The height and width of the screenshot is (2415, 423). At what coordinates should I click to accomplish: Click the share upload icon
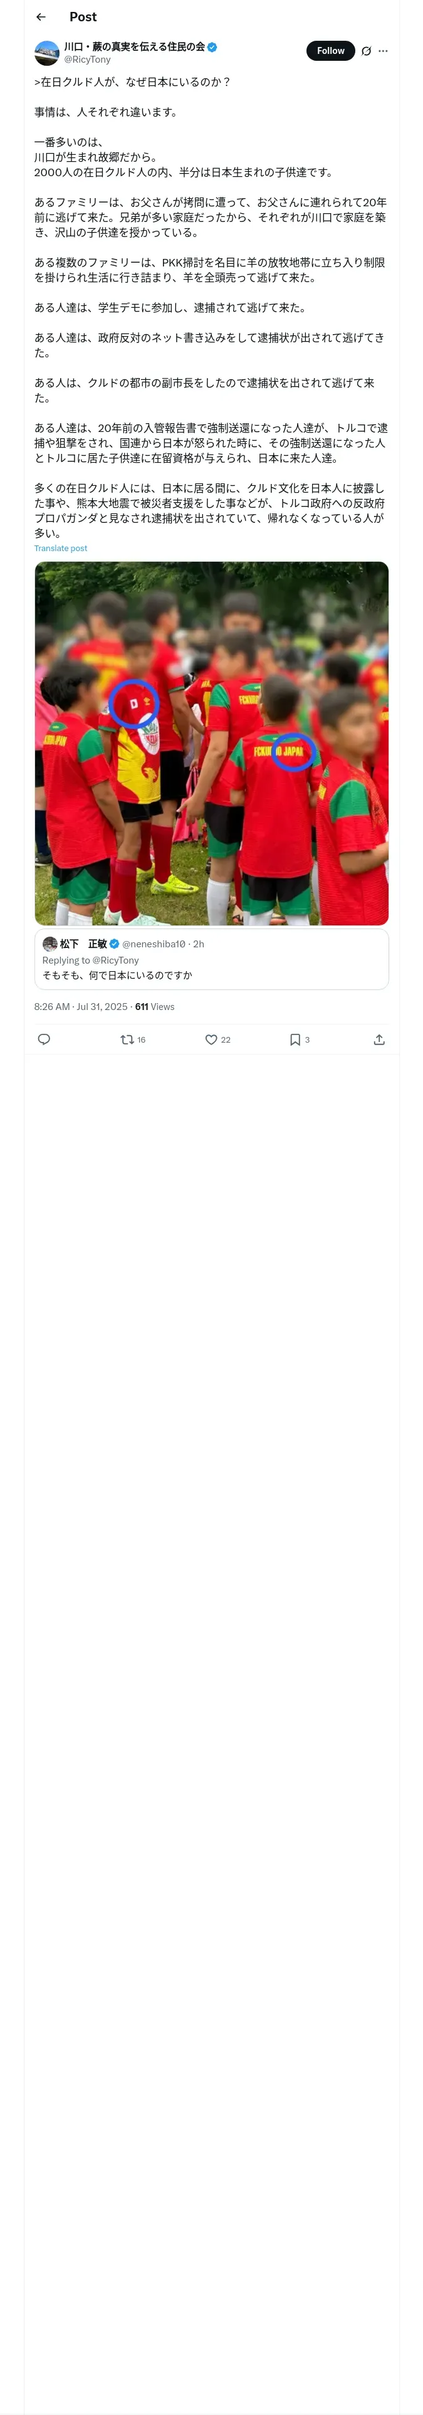click(x=379, y=1039)
